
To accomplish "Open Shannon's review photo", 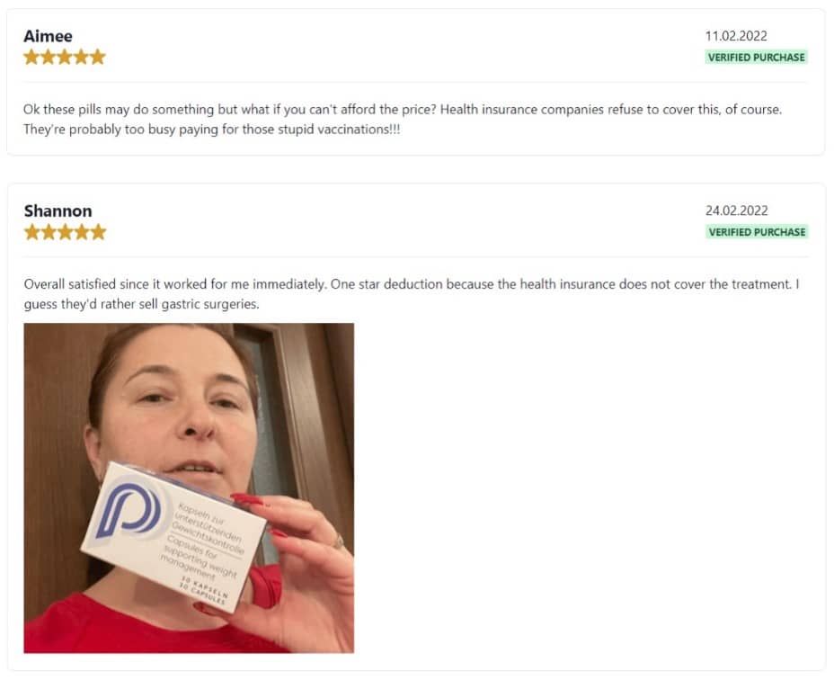I will pyautogui.click(x=189, y=488).
